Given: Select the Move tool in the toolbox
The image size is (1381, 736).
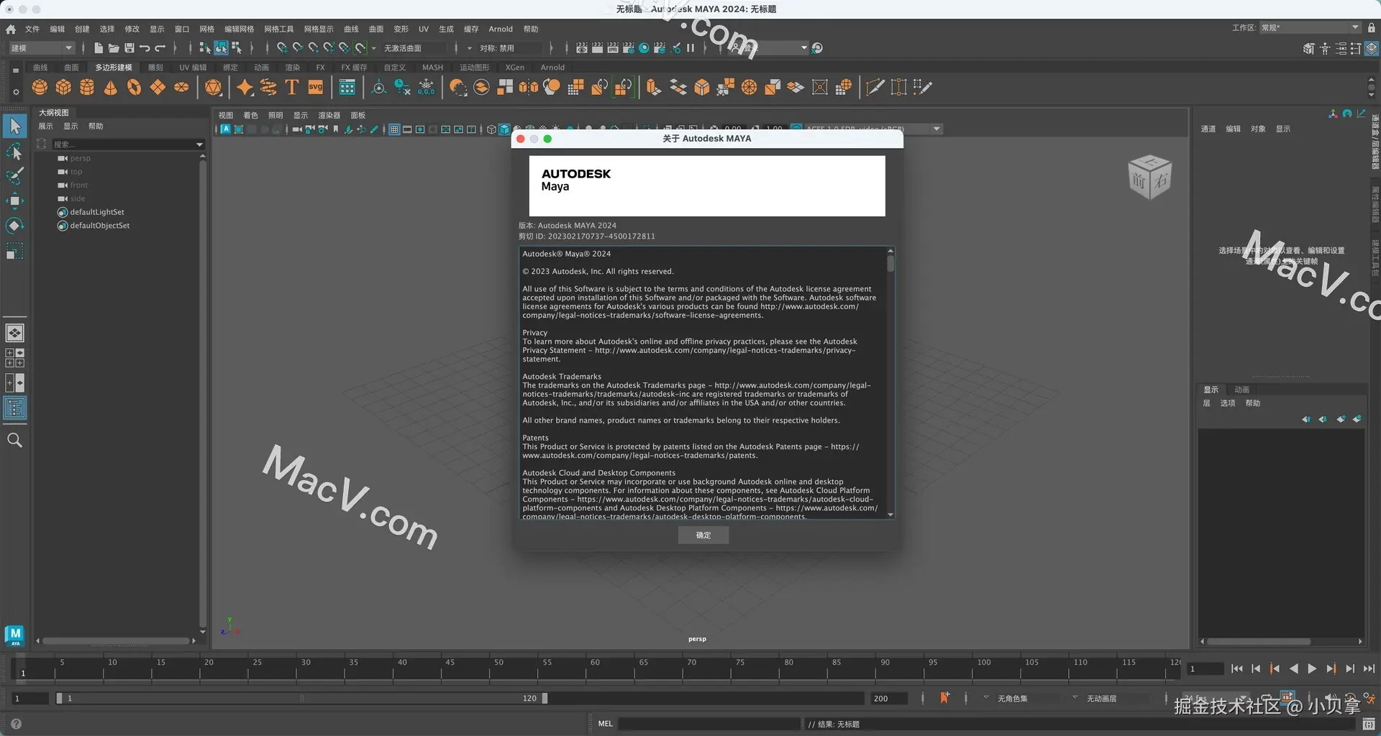Looking at the screenshot, I should (x=14, y=201).
